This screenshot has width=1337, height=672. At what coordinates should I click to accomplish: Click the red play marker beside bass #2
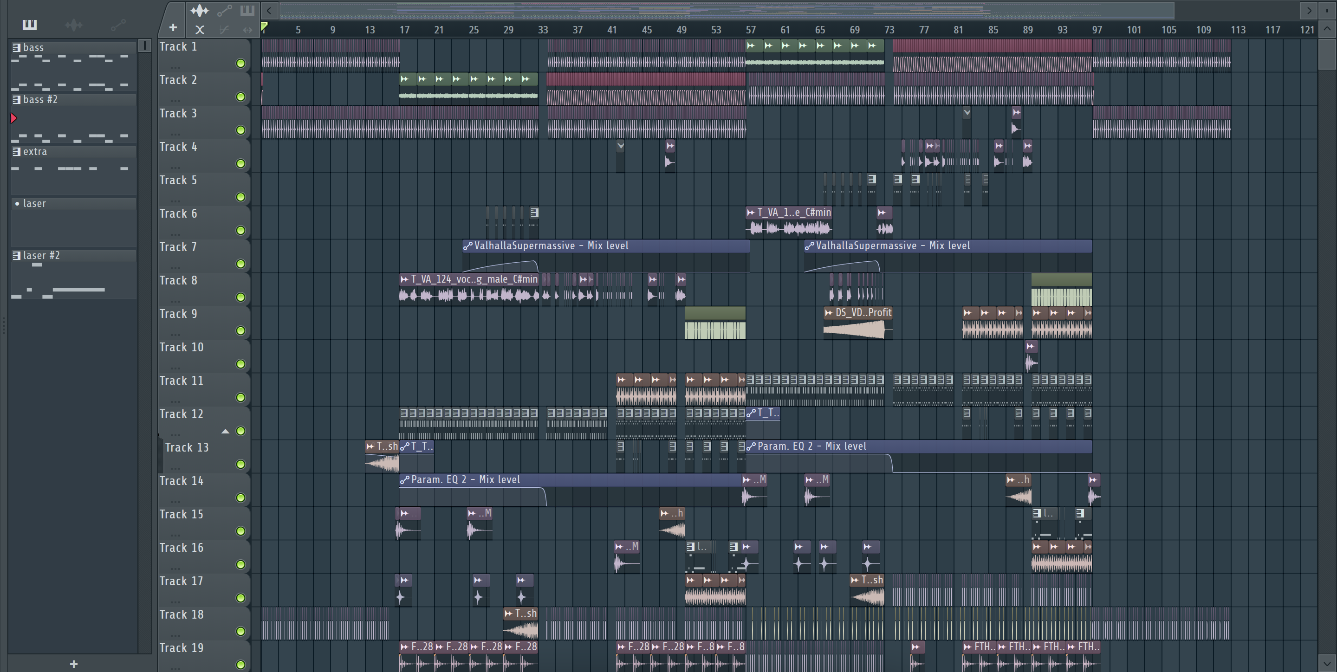click(x=14, y=118)
